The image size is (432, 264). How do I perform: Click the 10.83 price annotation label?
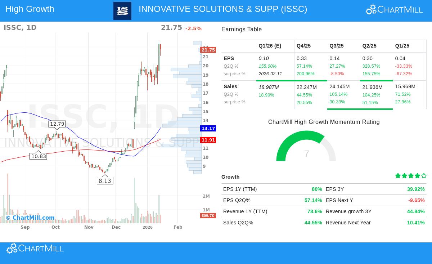tap(39, 156)
